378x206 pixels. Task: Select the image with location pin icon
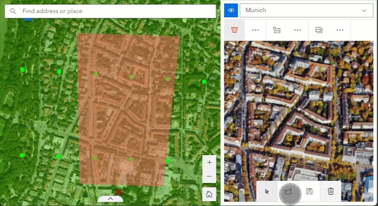tap(277, 30)
